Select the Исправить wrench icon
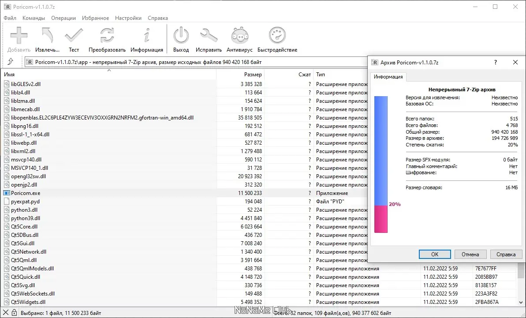This screenshot has width=526, height=318. (x=209, y=36)
